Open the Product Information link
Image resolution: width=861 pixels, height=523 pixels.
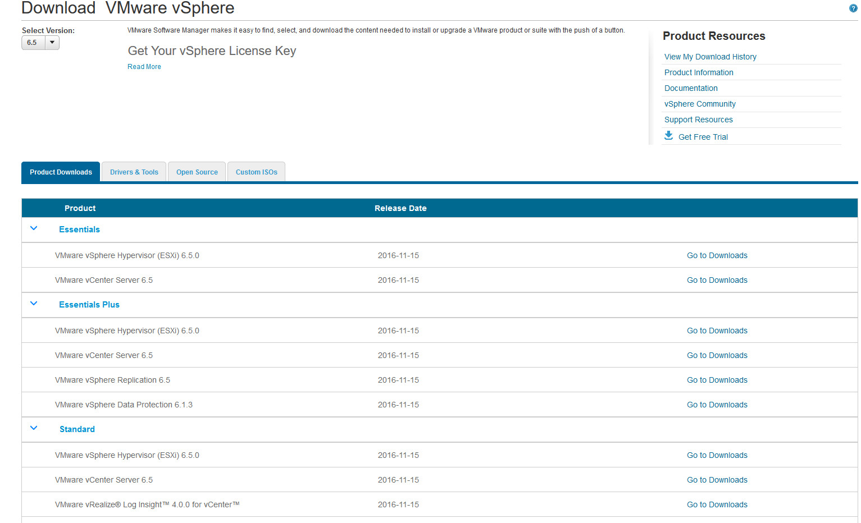click(699, 72)
